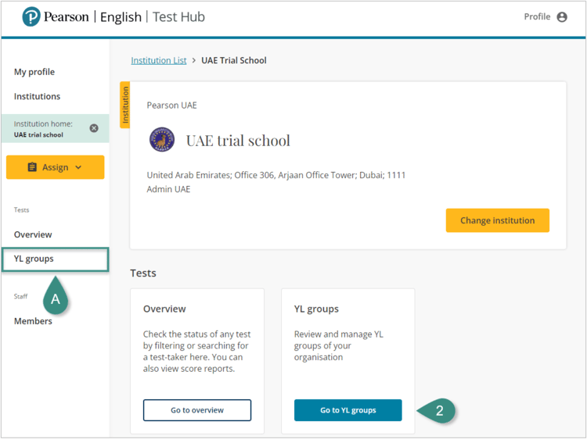Click the yellow Institution tag label
Viewport: 587px width, 443px height.
pyautogui.click(x=124, y=105)
